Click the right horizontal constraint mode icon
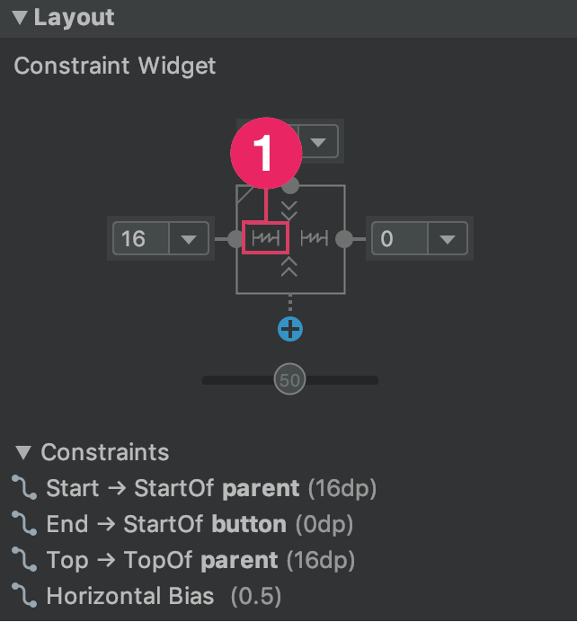 tap(314, 238)
